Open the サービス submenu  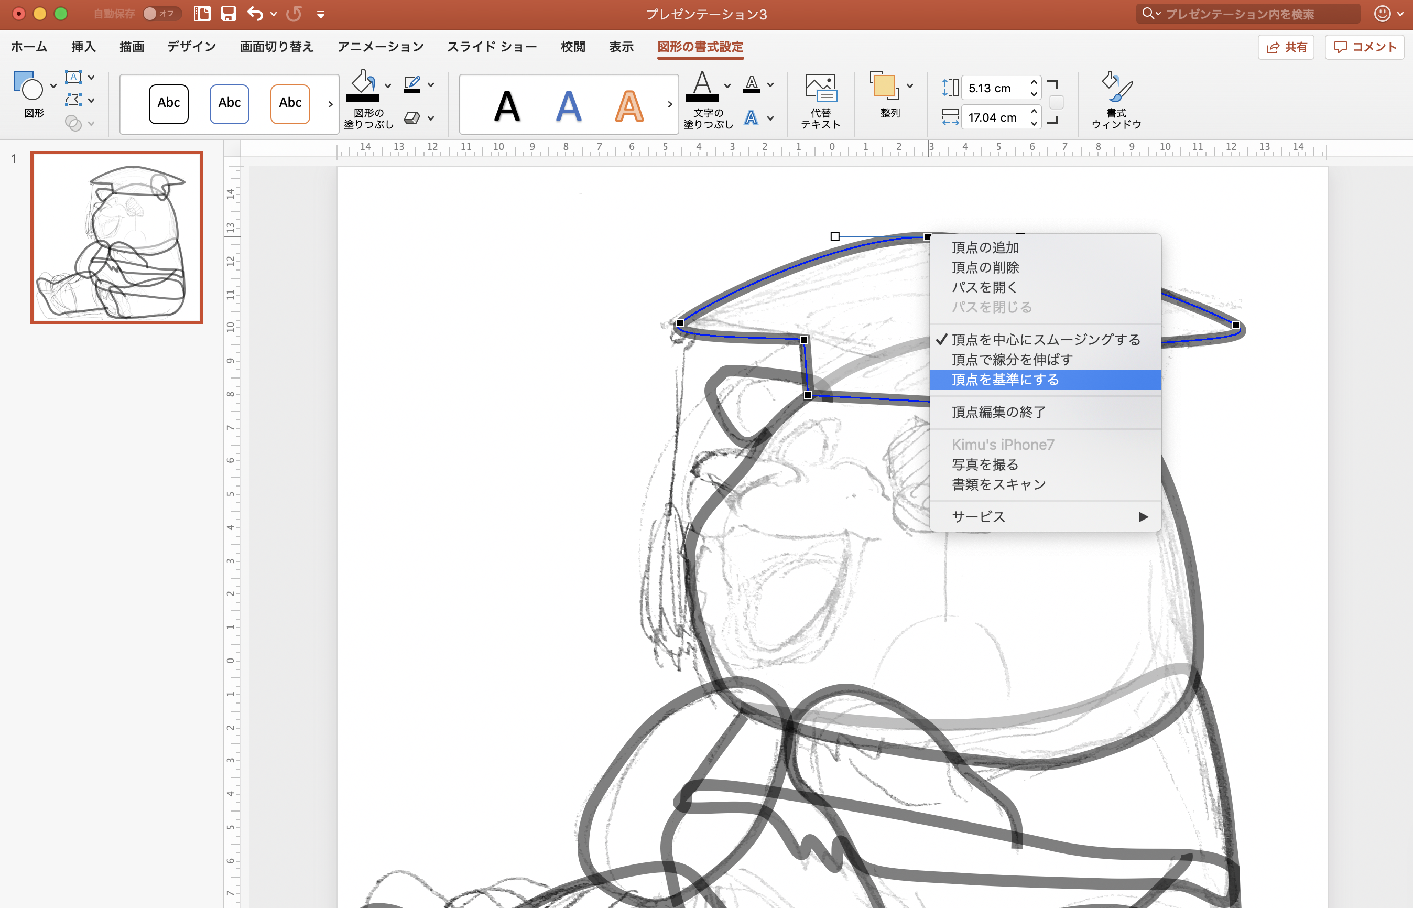point(1045,517)
